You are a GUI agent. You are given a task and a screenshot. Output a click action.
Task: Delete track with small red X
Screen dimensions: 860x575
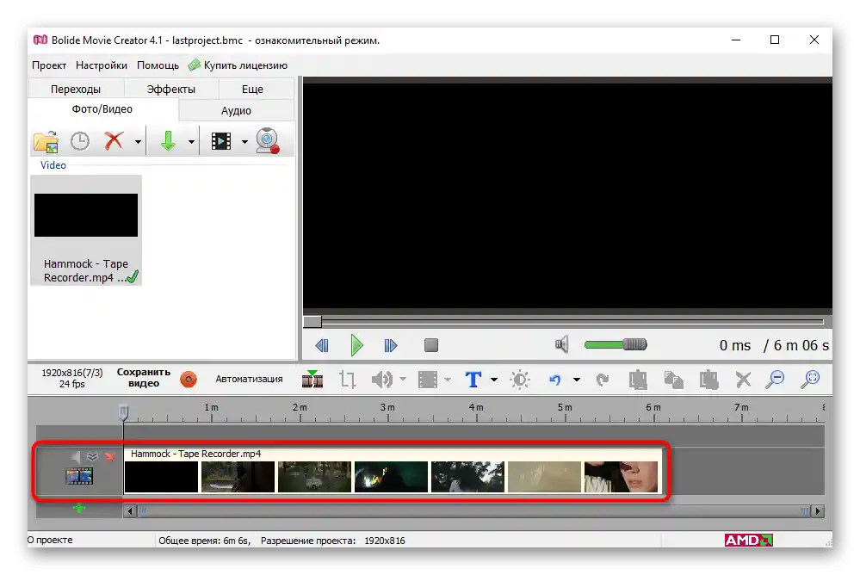tap(110, 456)
